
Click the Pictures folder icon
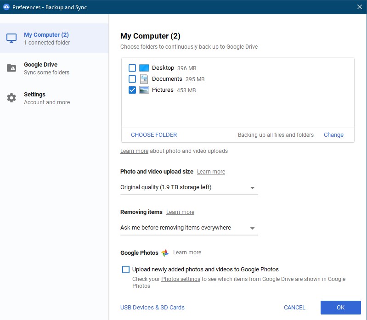pyautogui.click(x=144, y=90)
